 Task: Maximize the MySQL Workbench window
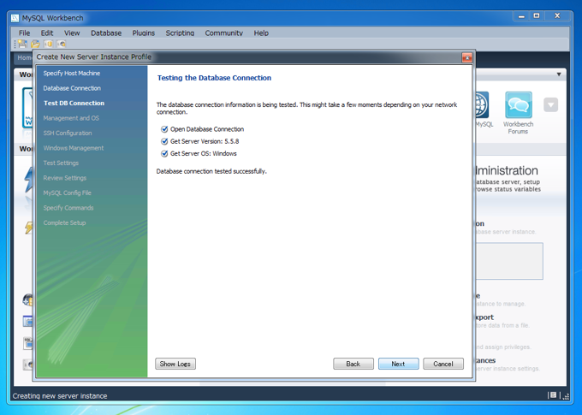[x=537, y=16]
